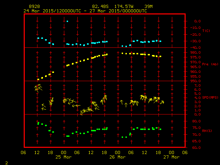Screen dimensions: 220x165
Task: Click the page number 2 in corner
Action: pyautogui.click(x=6, y=162)
